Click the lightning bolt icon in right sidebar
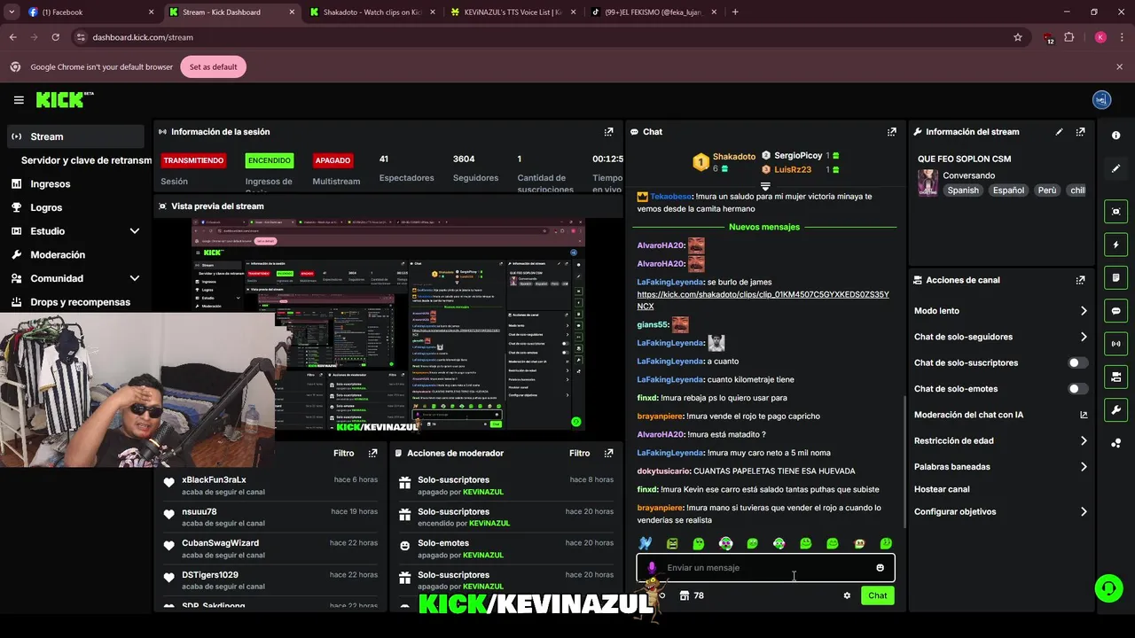The width and height of the screenshot is (1135, 638). tap(1115, 245)
